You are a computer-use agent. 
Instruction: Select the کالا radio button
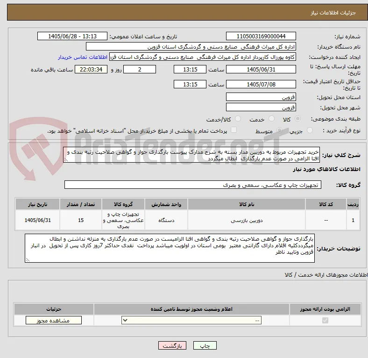click(297, 119)
